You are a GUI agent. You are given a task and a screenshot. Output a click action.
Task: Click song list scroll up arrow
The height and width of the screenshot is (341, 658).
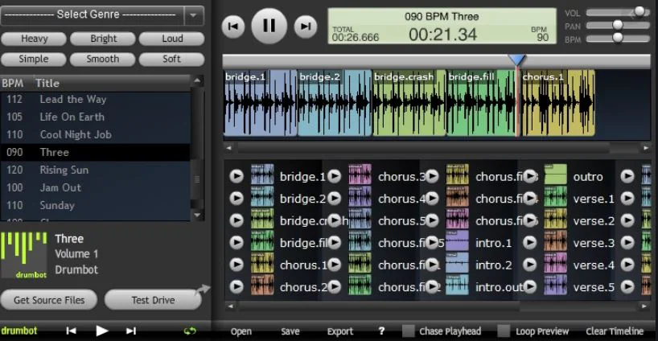pos(198,80)
